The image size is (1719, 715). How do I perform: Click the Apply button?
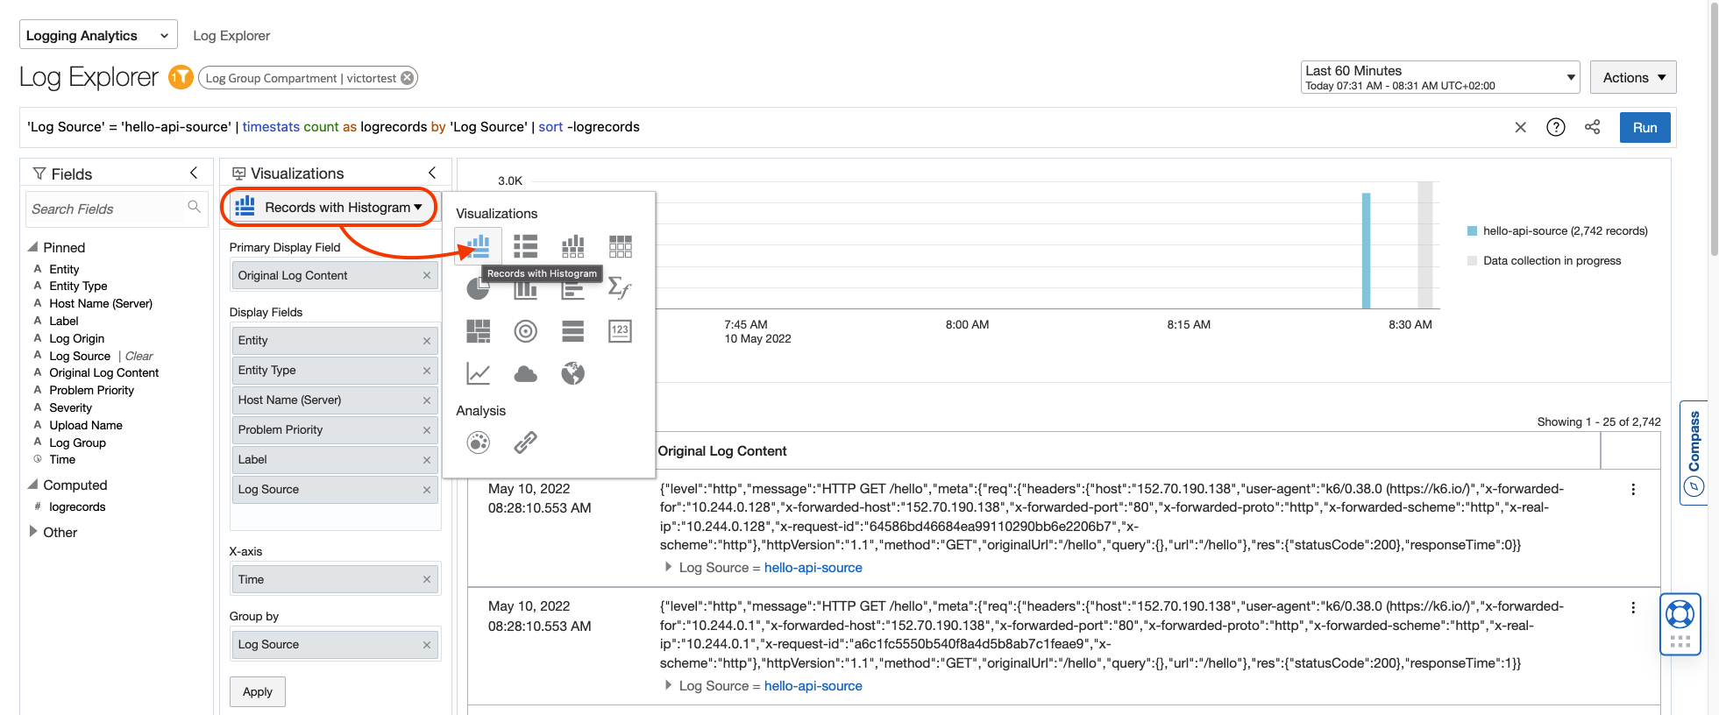click(258, 691)
